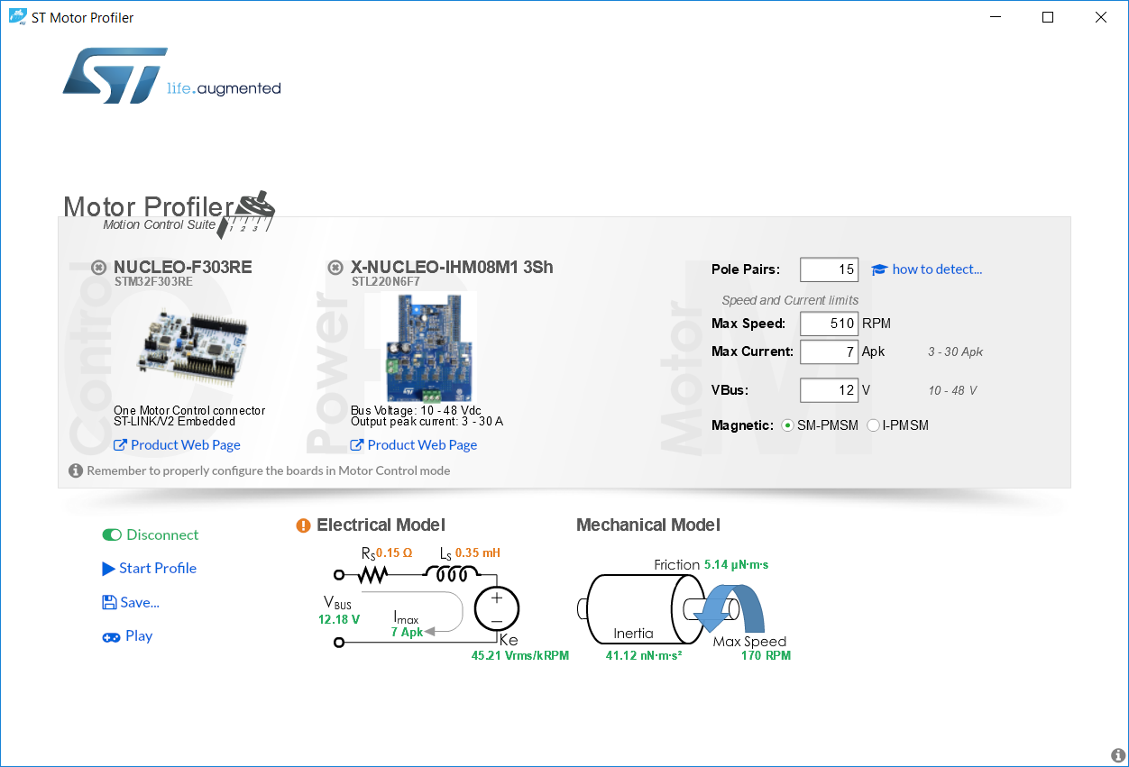
Task: Click the mechanical motor rotation diagram
Action: coord(673,608)
